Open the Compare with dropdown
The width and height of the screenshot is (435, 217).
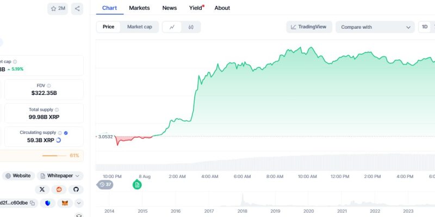pos(375,27)
